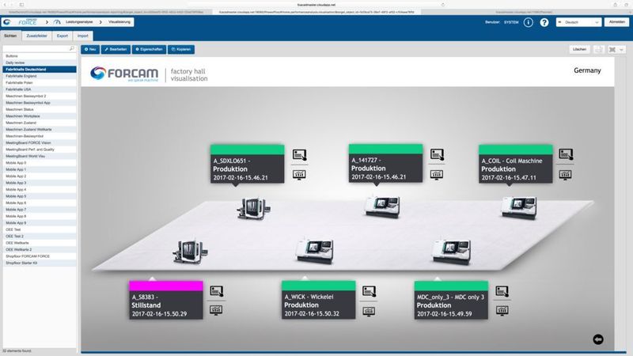The width and height of the screenshot is (633, 356).
Task: Open the Deutsch language dropdown
Action: pos(578,22)
